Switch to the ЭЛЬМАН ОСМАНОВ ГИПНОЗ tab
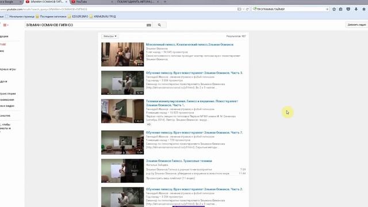Viewport: 368px width, 207px height. click(46, 2)
